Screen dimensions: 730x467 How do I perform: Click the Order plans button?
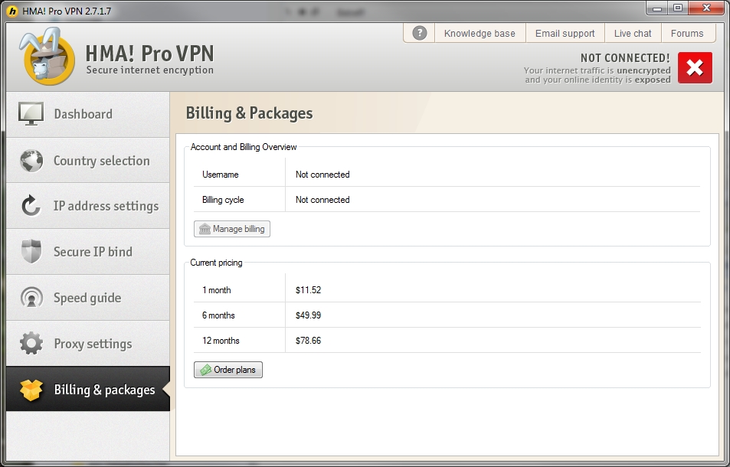click(x=228, y=370)
